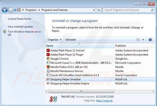
Task: Click the Oracle VM VirtualBox Guest Additions icon
Action: (x=48, y=75)
